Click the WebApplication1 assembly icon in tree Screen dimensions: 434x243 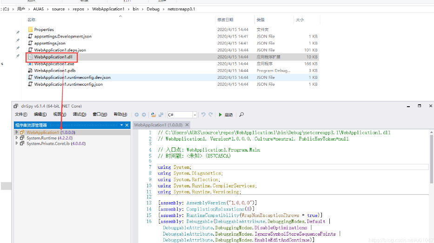pos(22,132)
